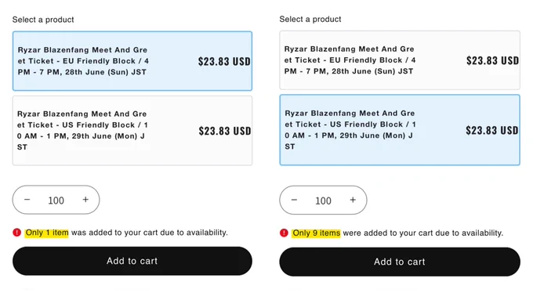Image resolution: width=533 pixels, height=300 pixels.
Task: Click left 'Select a product' label
Action: pyautogui.click(x=43, y=20)
